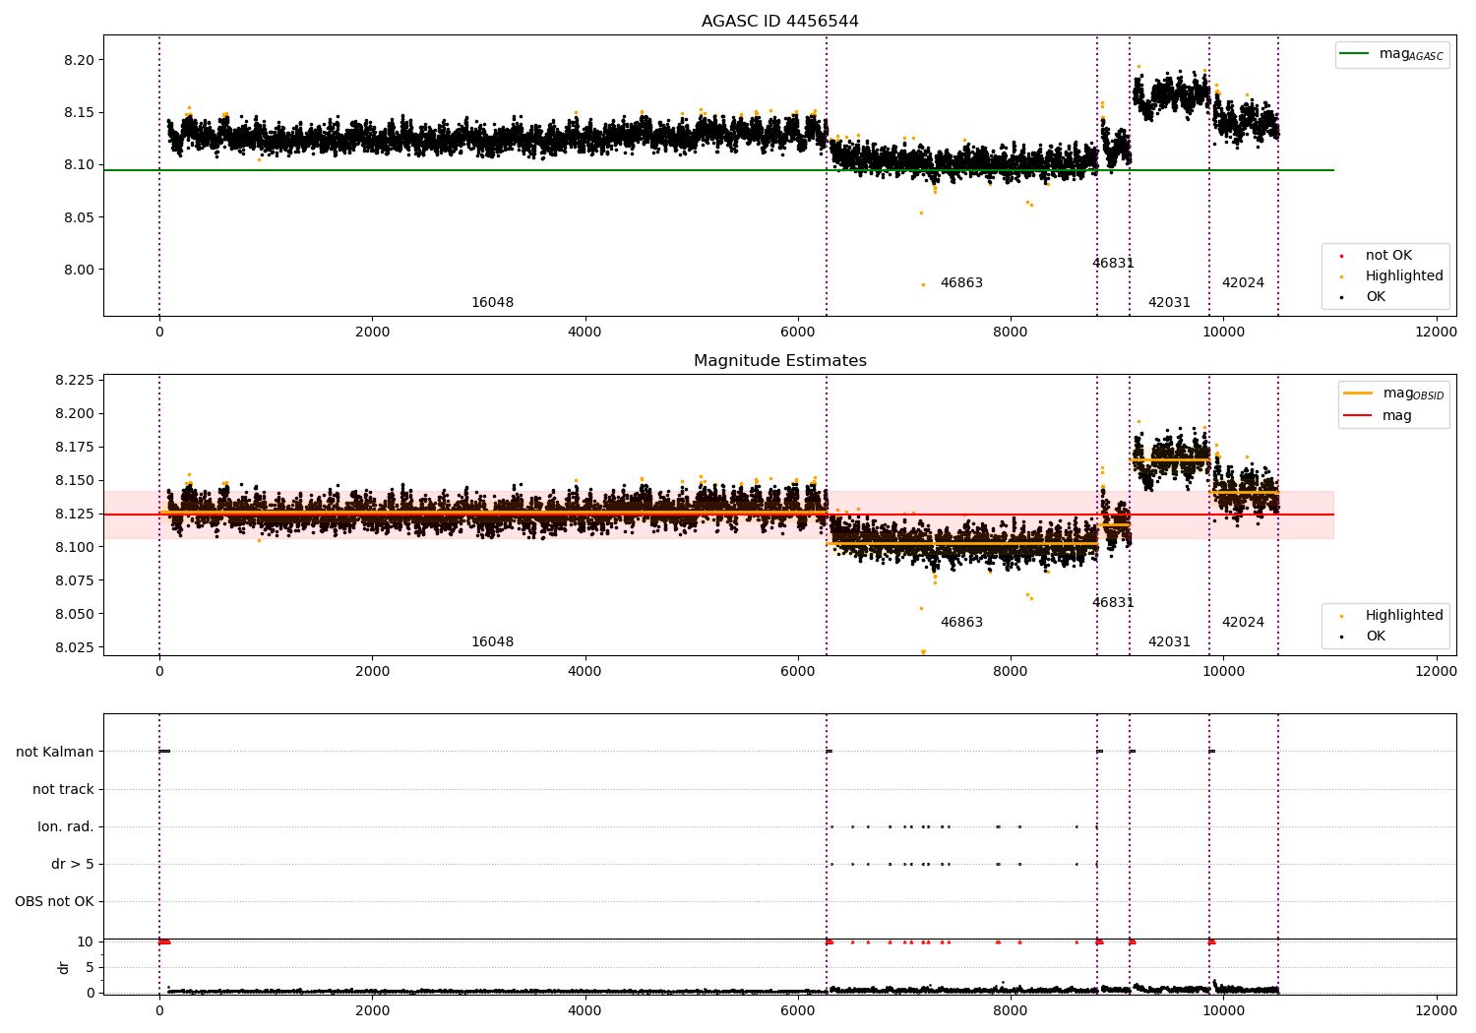Click the green mag AGASC horizontal line
This screenshot has width=1476, height=1033.
[718, 170]
